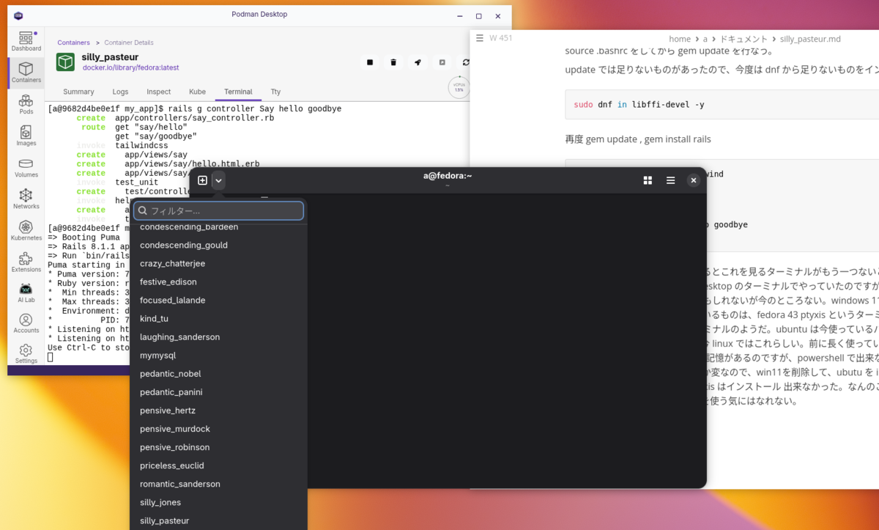Restart container with circular arrows icon

tap(466, 62)
